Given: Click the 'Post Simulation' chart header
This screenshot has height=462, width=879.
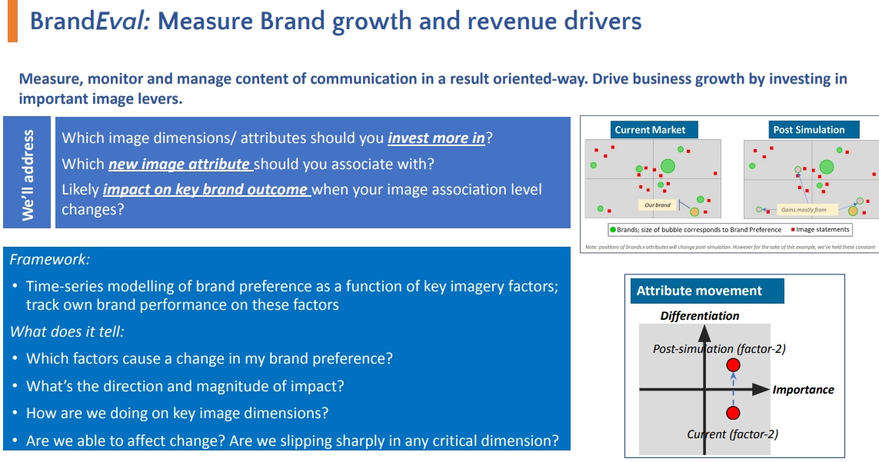Looking at the screenshot, I should (x=814, y=129).
